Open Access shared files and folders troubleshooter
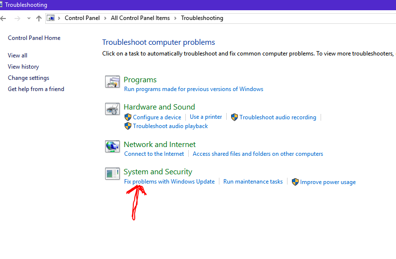The width and height of the screenshot is (396, 259). coord(258,154)
